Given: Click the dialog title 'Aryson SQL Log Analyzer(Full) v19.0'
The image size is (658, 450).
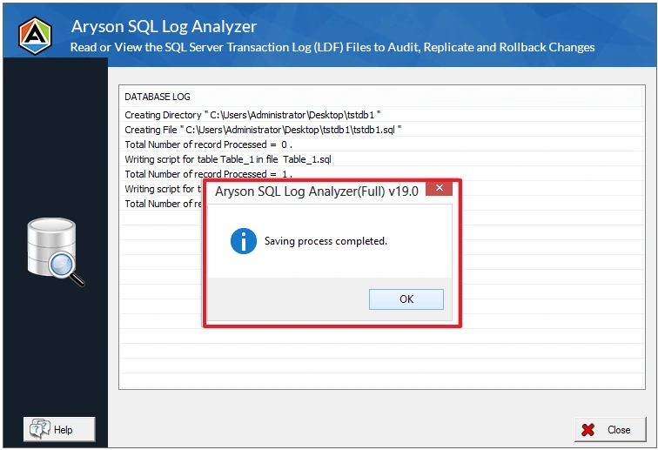Looking at the screenshot, I should 317,191.
